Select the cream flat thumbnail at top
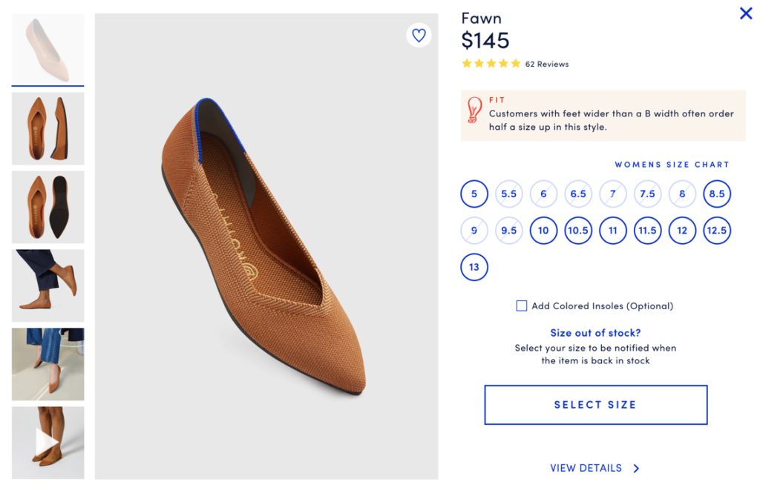This screenshot has width=760, height=485. 47,47
